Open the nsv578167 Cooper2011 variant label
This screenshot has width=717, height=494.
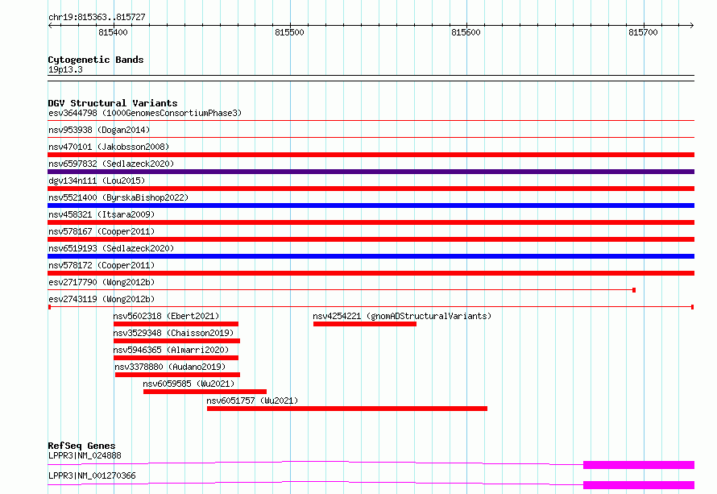102,231
